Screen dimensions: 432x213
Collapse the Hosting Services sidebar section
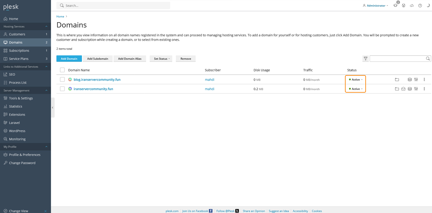pyautogui.click(x=46, y=26)
